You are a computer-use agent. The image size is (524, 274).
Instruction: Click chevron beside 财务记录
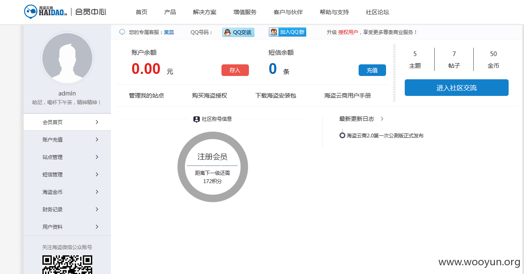97,209
